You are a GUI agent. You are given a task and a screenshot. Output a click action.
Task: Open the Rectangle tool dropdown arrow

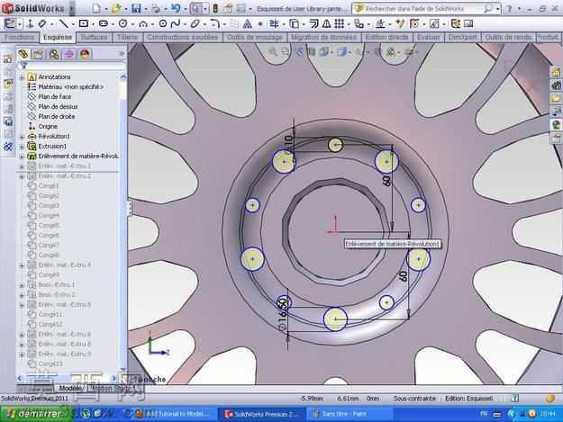tap(93, 24)
